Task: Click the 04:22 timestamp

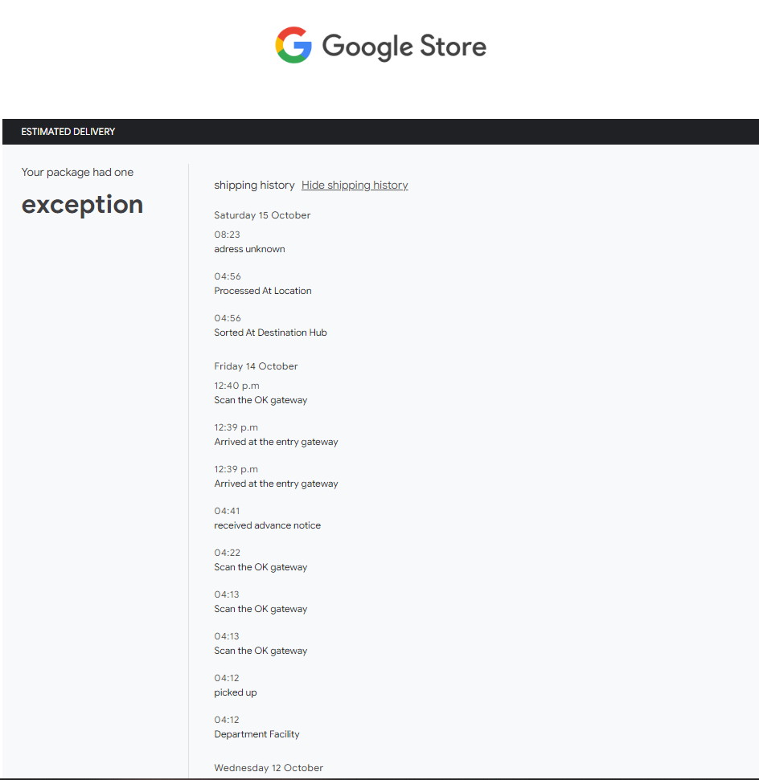Action: [x=227, y=553]
